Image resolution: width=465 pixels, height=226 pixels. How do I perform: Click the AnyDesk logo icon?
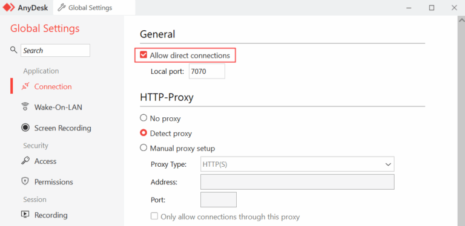[8, 8]
